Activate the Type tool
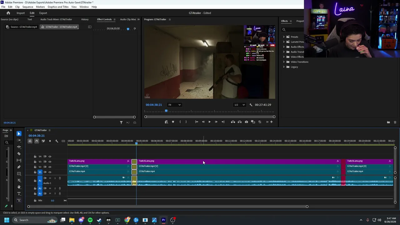Screen dimensions: 400x225 19,194
